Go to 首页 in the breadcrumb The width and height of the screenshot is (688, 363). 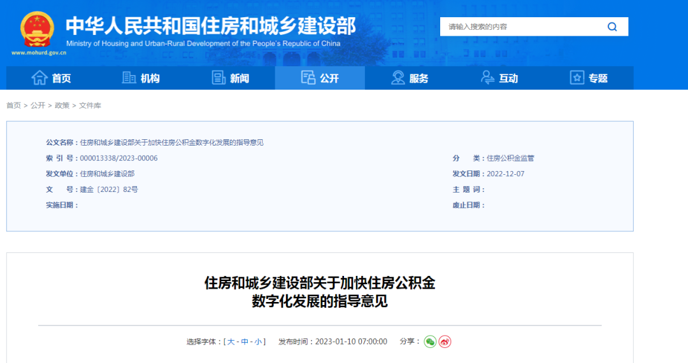pos(13,106)
